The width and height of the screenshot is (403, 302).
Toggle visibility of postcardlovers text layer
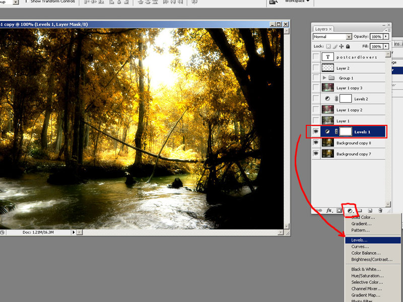pyautogui.click(x=316, y=57)
